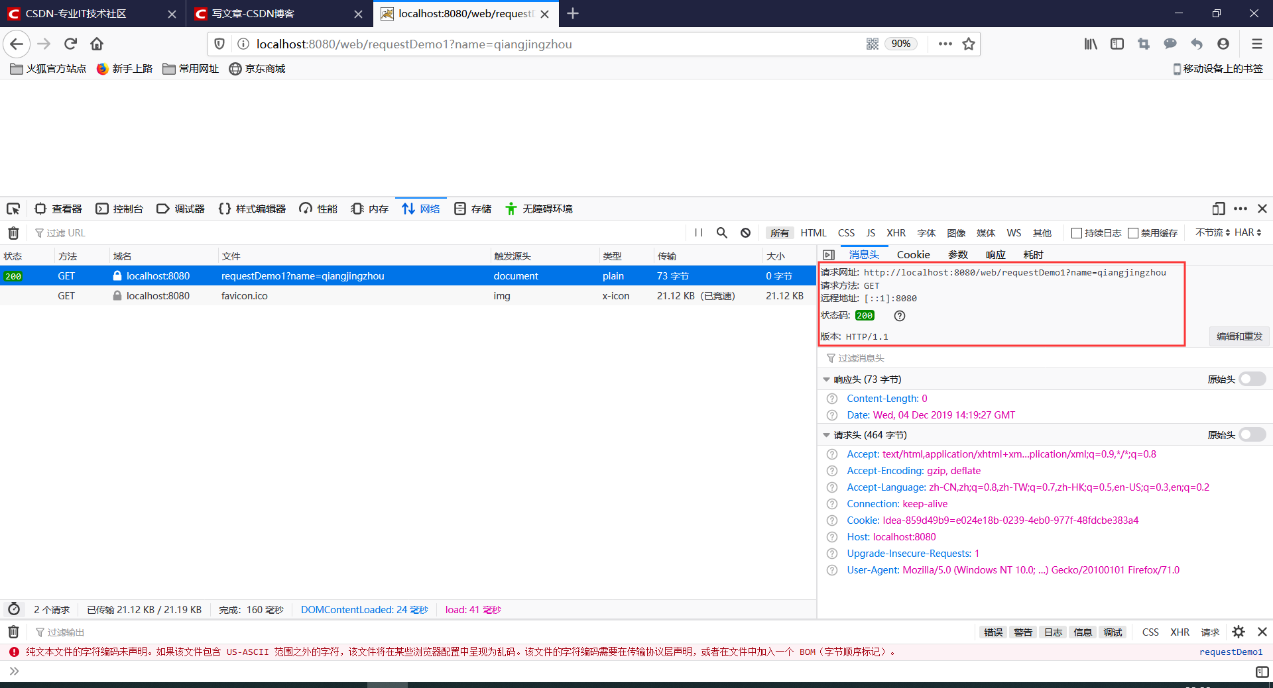This screenshot has width=1273, height=688.
Task: Open the Firefox hamburger menu
Action: pos(1256,44)
